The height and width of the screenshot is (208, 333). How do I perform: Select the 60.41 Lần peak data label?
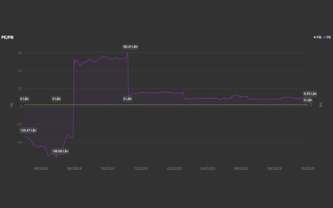pos(130,47)
